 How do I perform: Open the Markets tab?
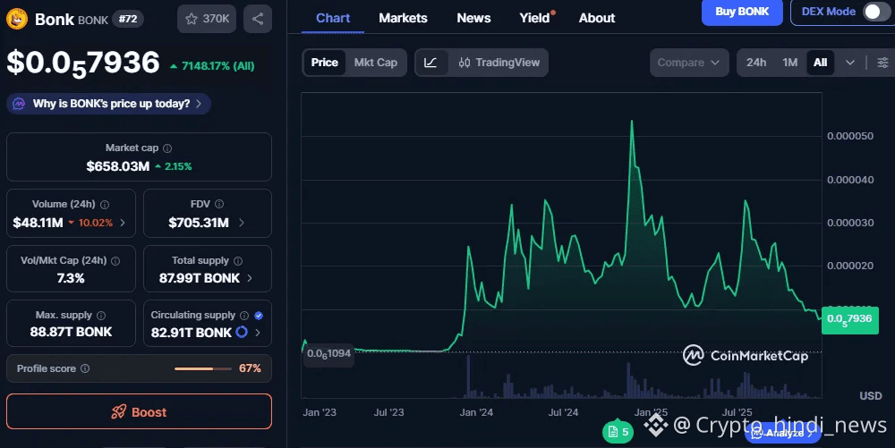(x=403, y=18)
